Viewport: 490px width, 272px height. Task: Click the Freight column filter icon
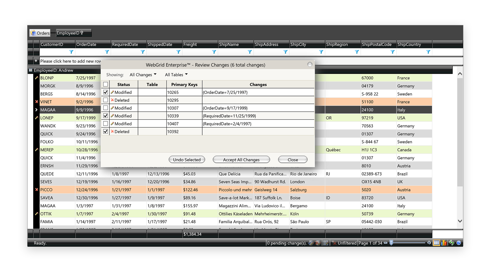coord(214,52)
